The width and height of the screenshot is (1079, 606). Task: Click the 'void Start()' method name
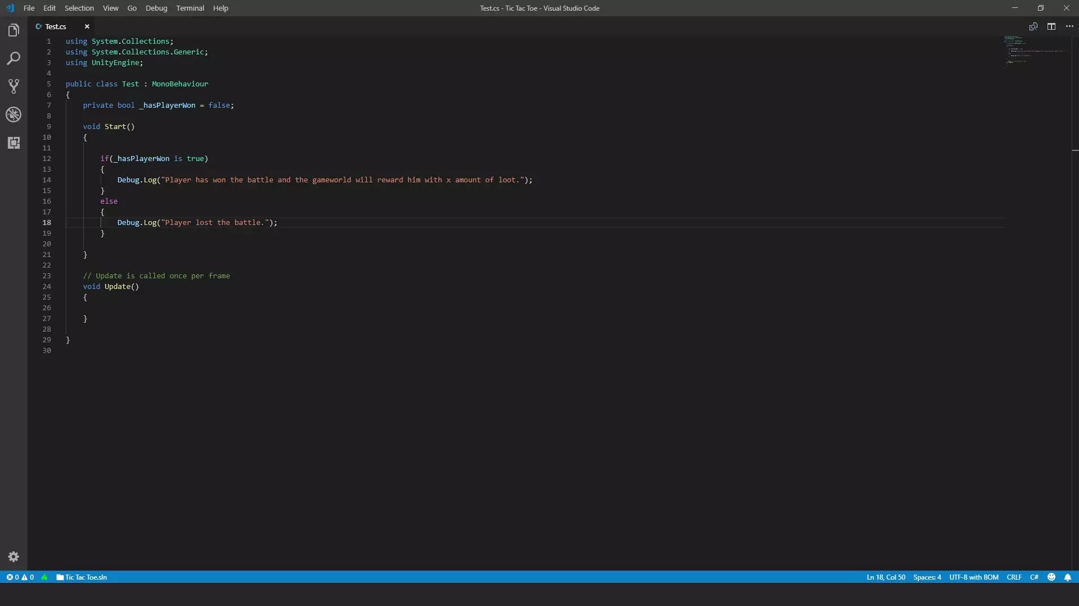[x=115, y=127]
